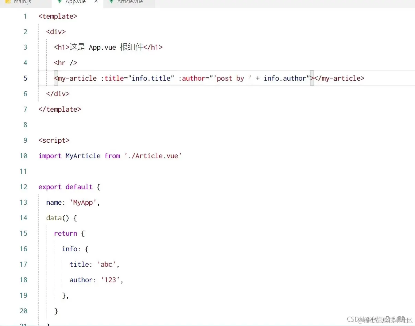Screen dimensions: 415x326
Task: Click the './Article.vue' import path
Action: [x=153, y=156]
